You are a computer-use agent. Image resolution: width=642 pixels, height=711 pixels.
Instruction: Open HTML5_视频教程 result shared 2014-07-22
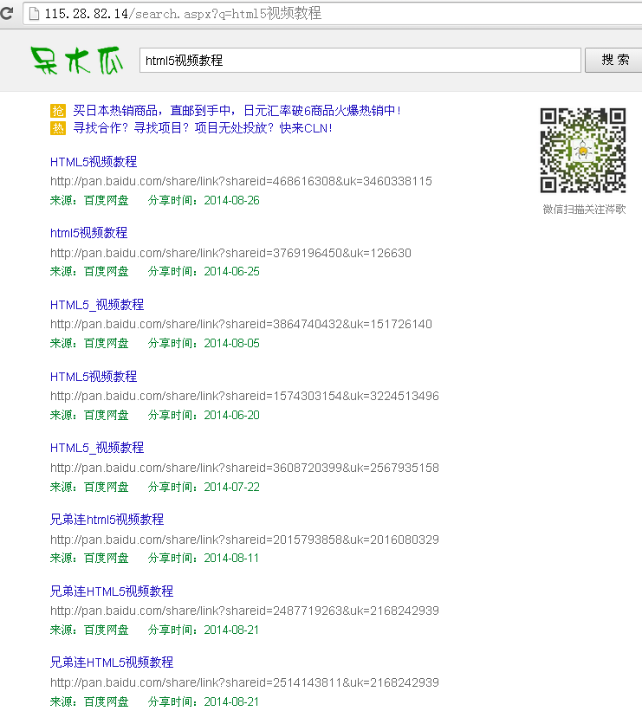97,448
